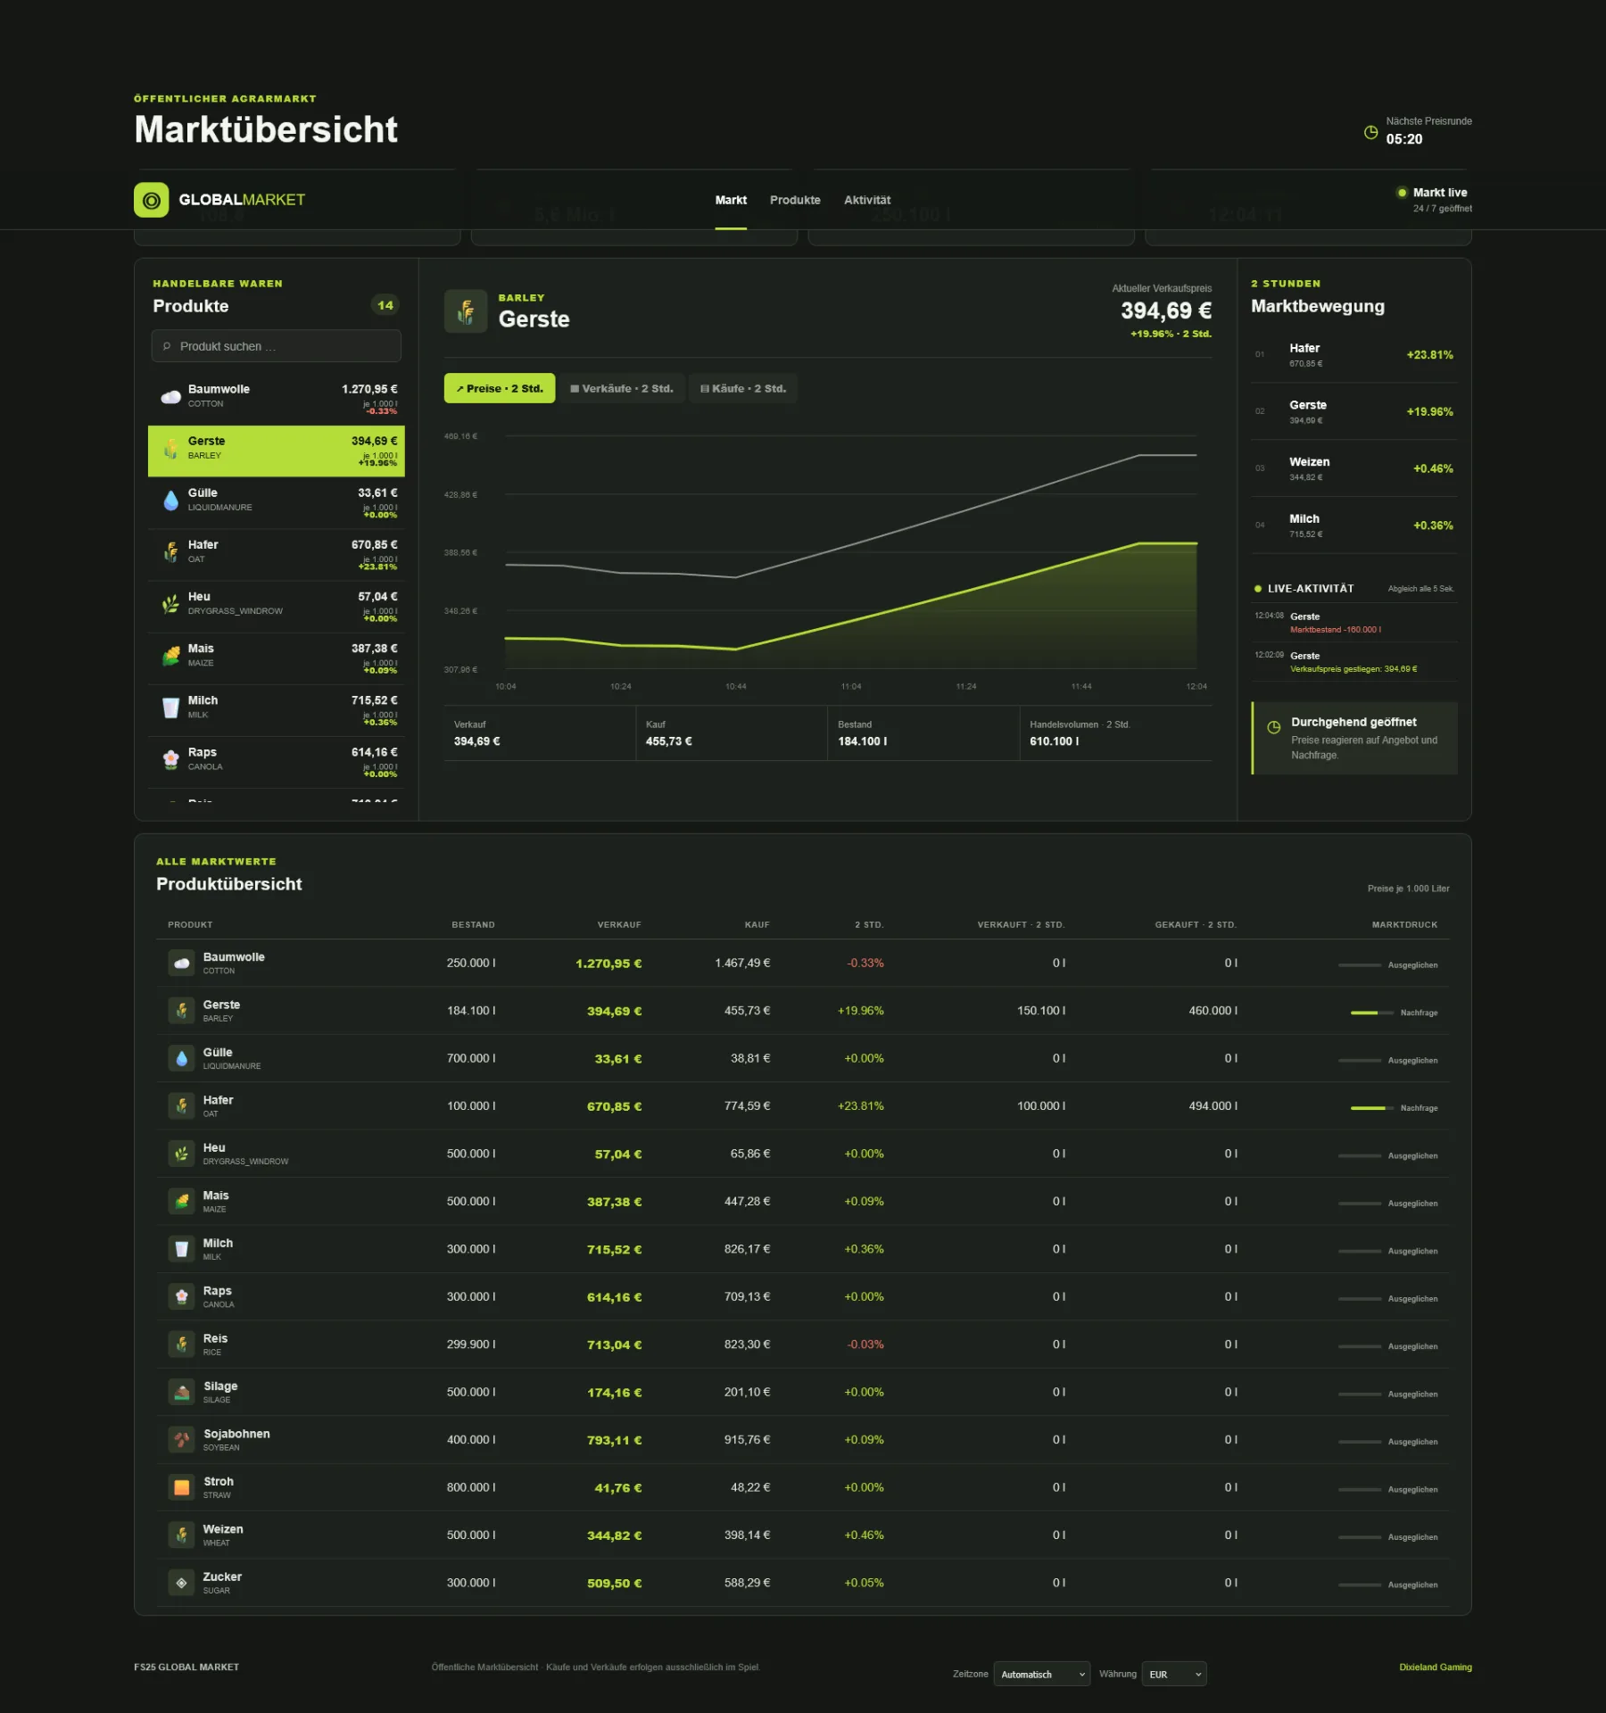Screen dimensions: 1606x1713
Task: Open the Währung EUR dropdown
Action: click(1174, 1674)
